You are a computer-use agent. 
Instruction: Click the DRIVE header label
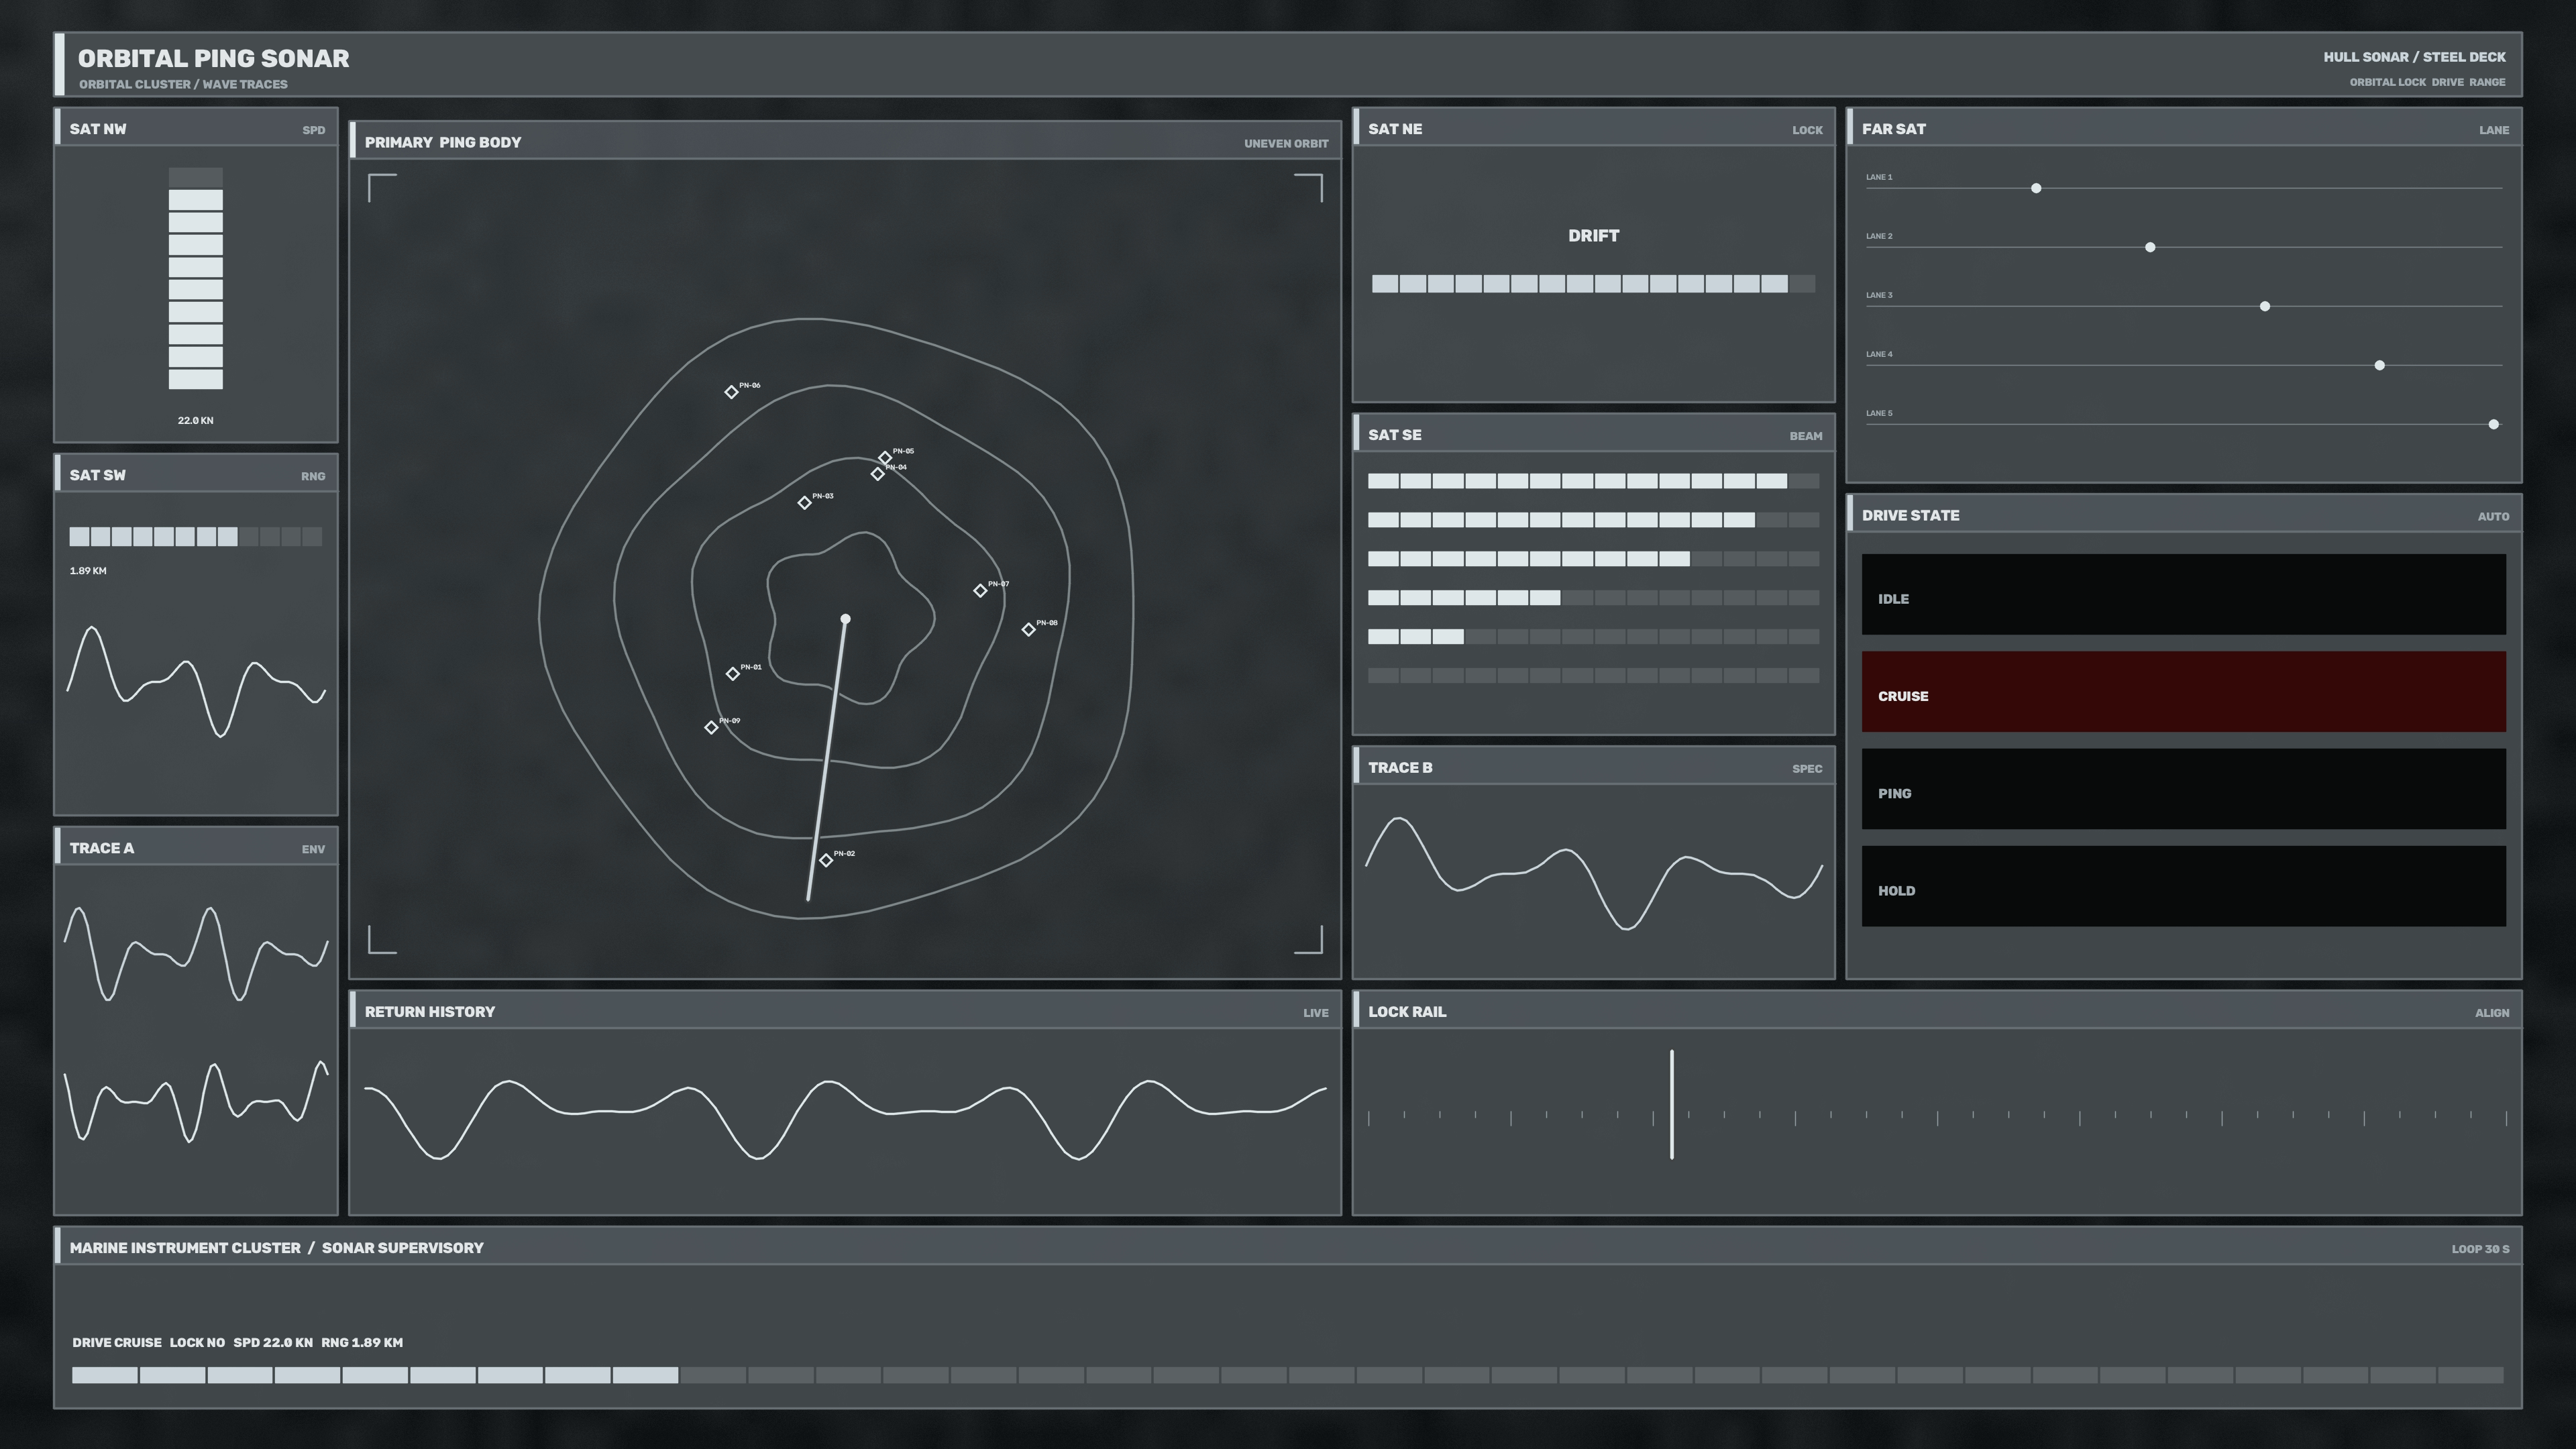[2447, 82]
